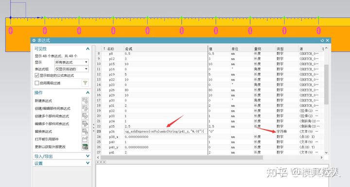Click the advanced filter funnel icon
Image resolution: width=350 pixels, height=187 pixels.
85,83
